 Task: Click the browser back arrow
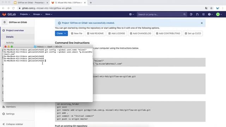pos(3,8)
